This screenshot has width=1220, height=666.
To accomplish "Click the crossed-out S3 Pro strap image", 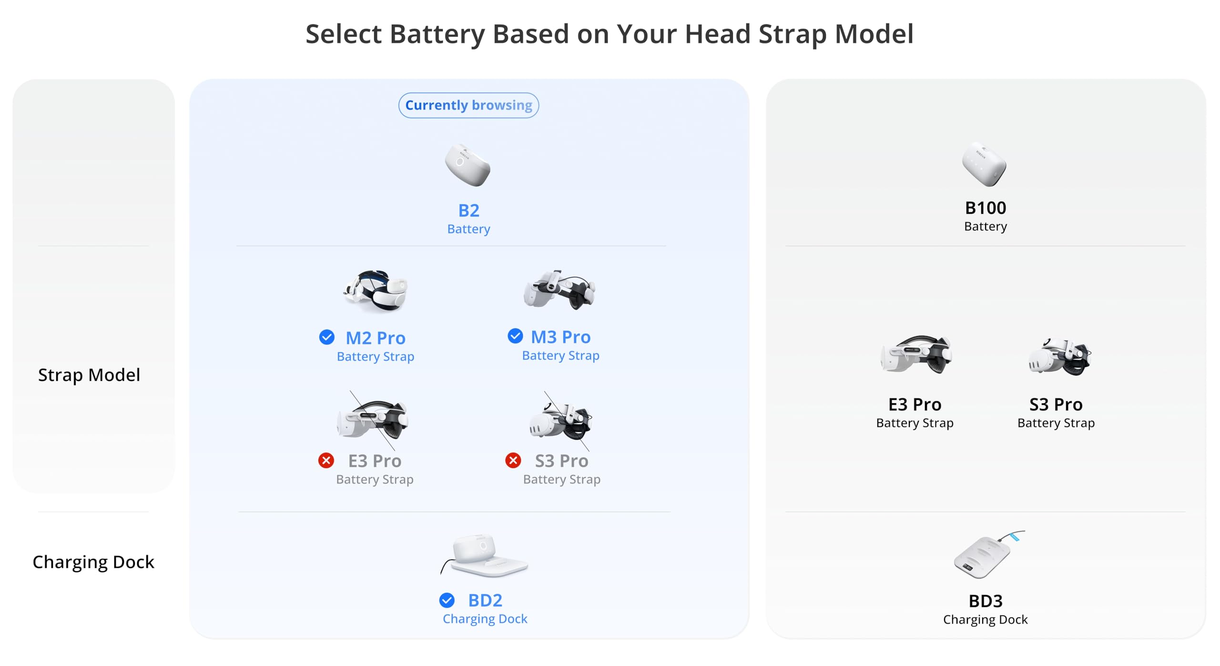I will click(561, 421).
